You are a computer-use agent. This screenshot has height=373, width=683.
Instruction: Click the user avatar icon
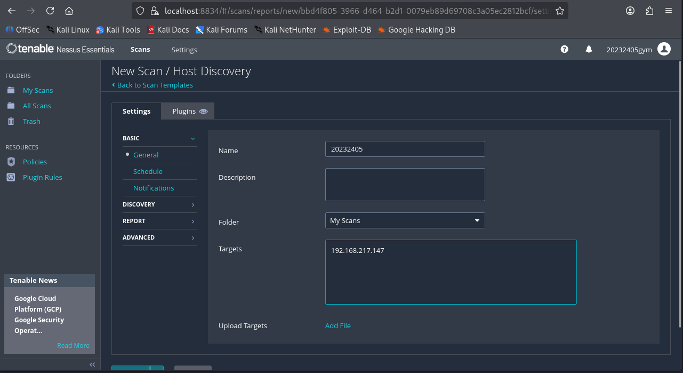[664, 49]
